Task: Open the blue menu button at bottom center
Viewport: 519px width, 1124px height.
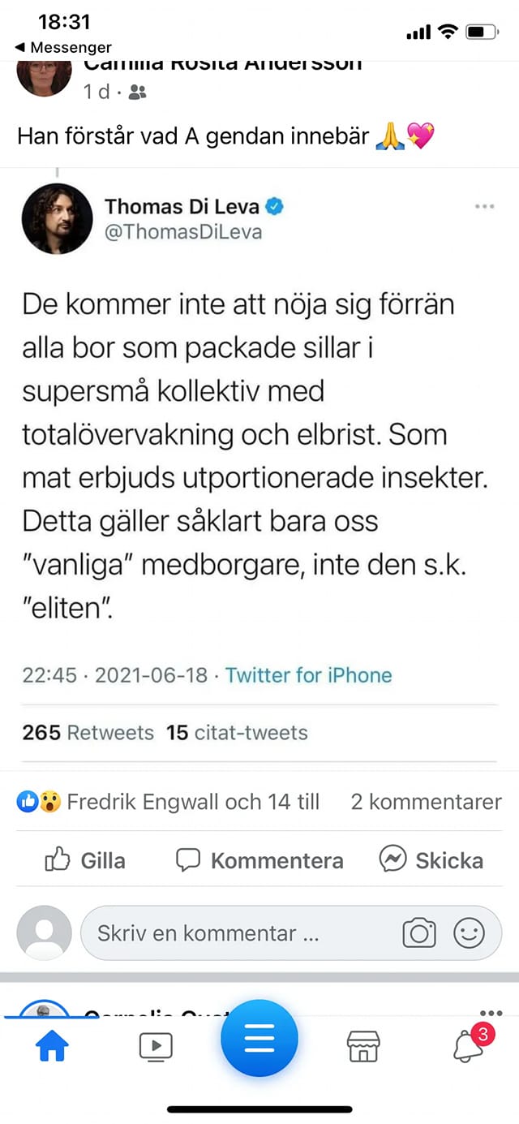Action: coord(259,1039)
